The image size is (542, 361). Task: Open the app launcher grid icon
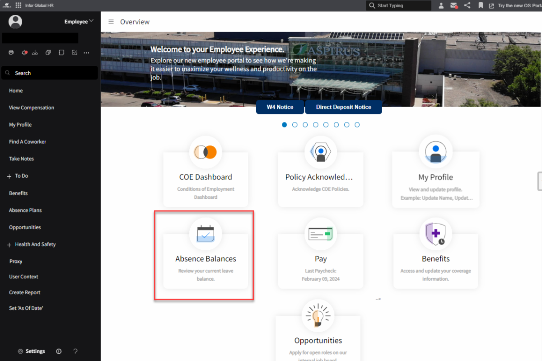tap(19, 5)
